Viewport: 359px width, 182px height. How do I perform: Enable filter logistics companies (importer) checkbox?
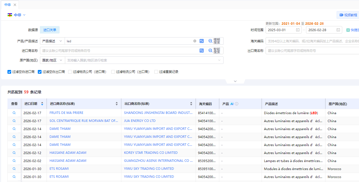pos(70,72)
